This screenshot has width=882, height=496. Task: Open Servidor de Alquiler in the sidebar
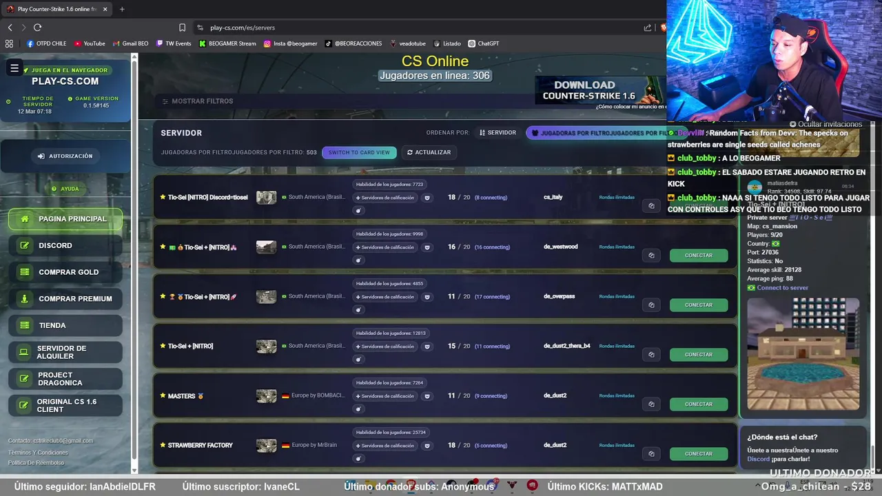click(x=65, y=352)
